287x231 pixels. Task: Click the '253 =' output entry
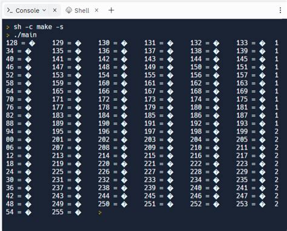tap(251, 204)
